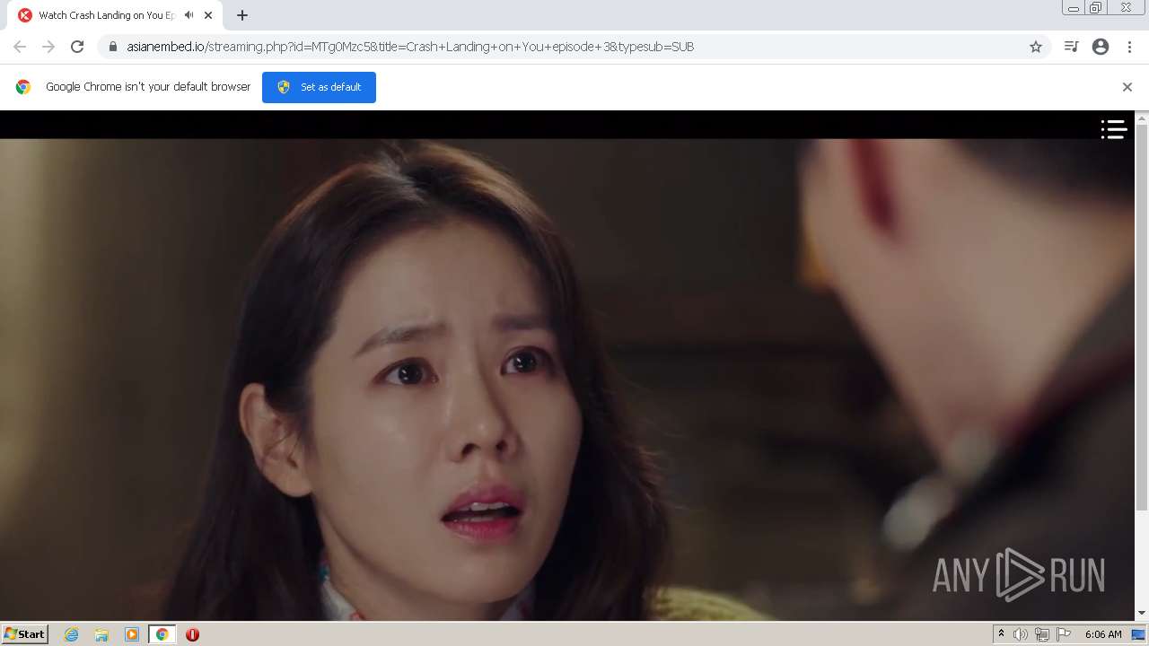1149x646 pixels.
Task: Open a new browser tab
Action: pos(242,15)
